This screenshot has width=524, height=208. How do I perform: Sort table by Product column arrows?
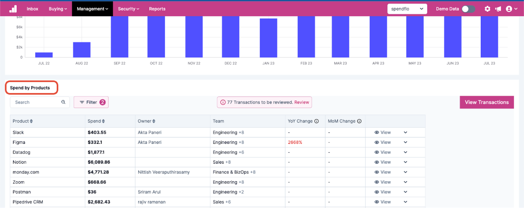click(x=31, y=121)
